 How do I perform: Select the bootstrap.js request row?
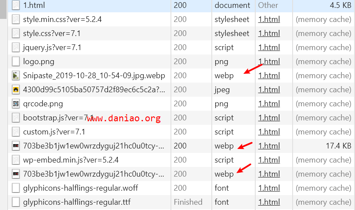pos(180,118)
